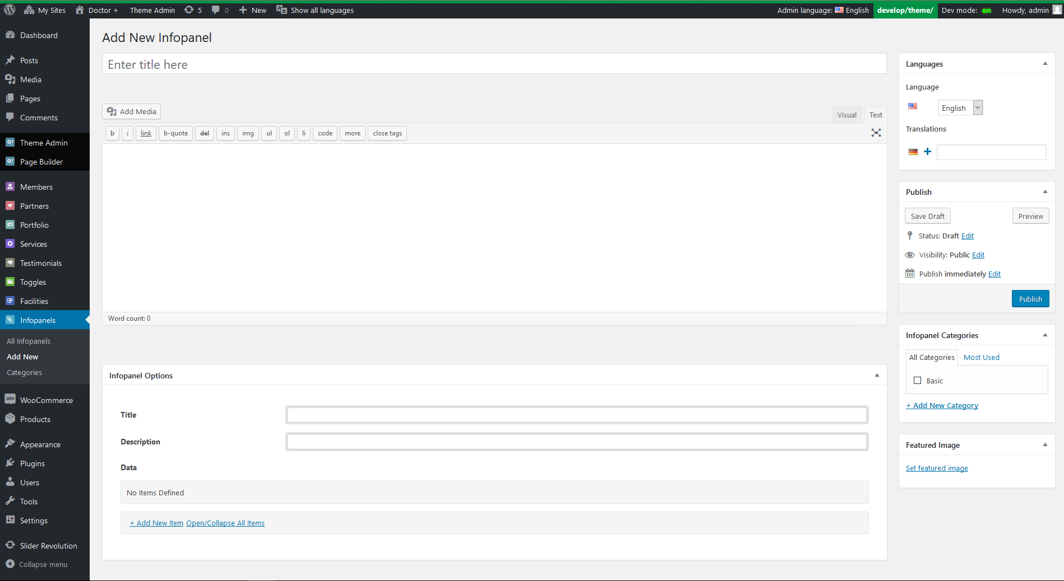The width and height of the screenshot is (1064, 581).
Task: Open the Language dropdown set to English
Action: (960, 107)
